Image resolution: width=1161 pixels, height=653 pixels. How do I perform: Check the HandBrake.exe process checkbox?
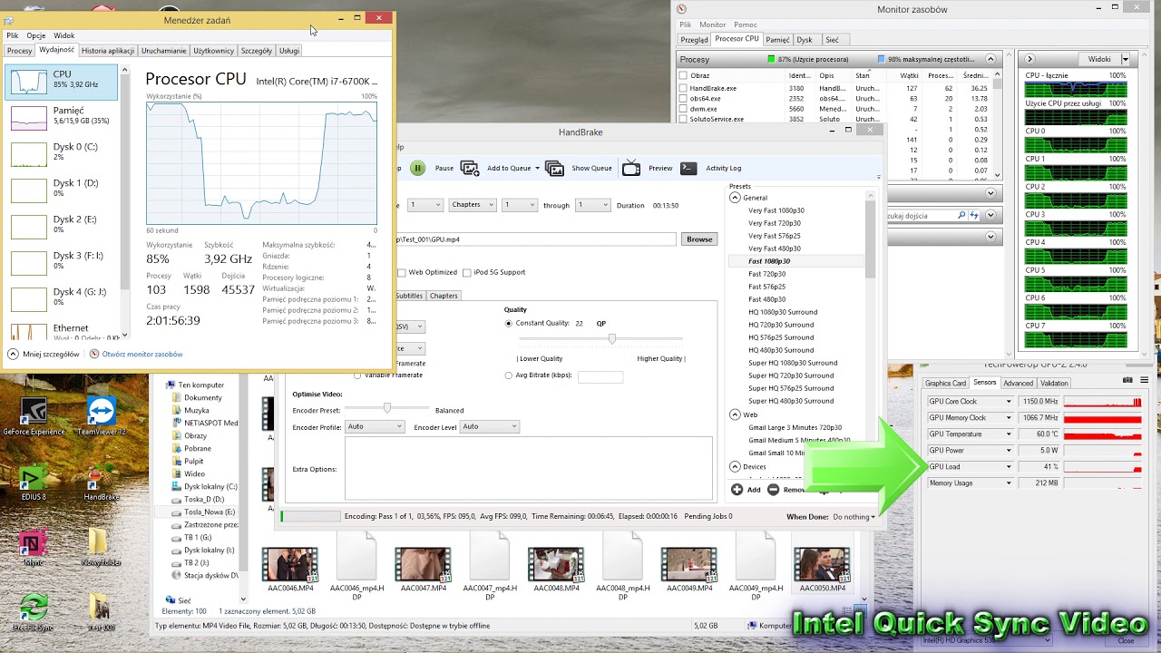click(683, 88)
